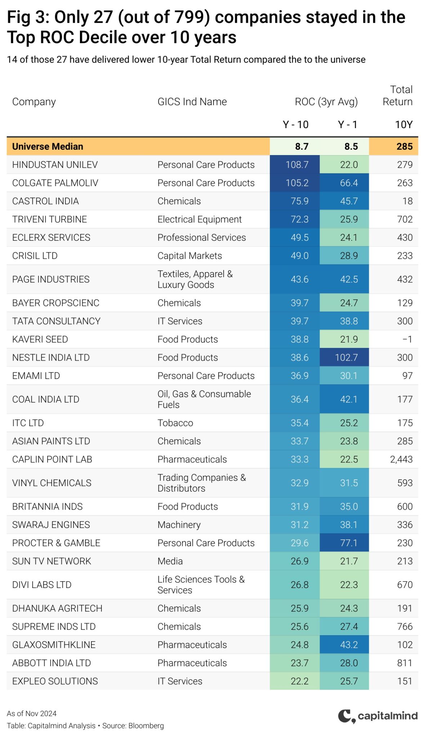Click the Capitalmind logo icon

tap(346, 716)
